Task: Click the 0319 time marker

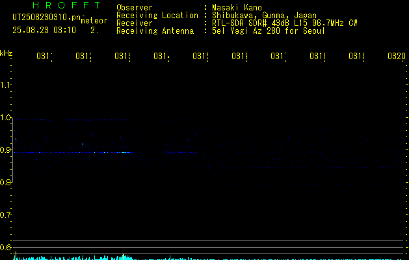Action: click(x=356, y=56)
